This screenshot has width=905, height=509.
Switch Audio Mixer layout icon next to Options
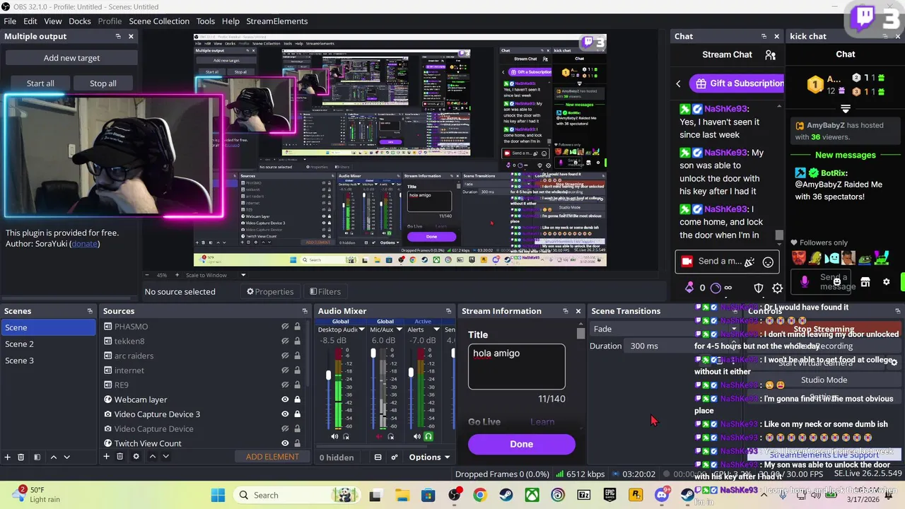378,457
